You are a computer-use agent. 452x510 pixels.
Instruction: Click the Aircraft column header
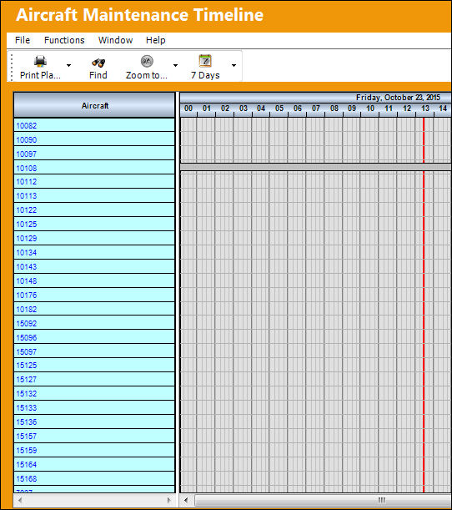tap(94, 105)
